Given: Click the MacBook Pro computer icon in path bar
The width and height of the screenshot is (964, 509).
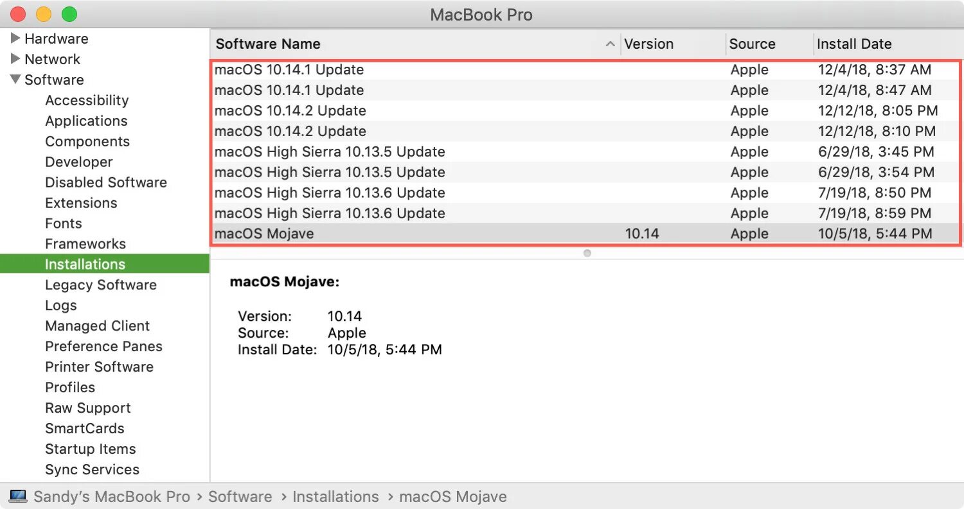Looking at the screenshot, I should click(x=18, y=497).
